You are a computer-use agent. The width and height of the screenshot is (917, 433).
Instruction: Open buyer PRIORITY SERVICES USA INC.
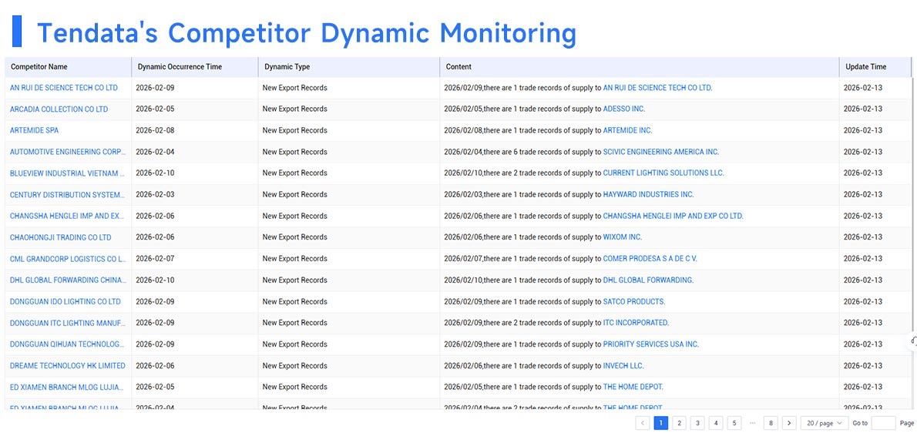click(651, 344)
